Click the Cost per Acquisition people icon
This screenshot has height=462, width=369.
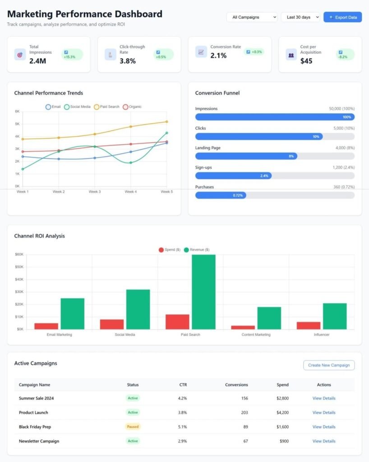291,55
